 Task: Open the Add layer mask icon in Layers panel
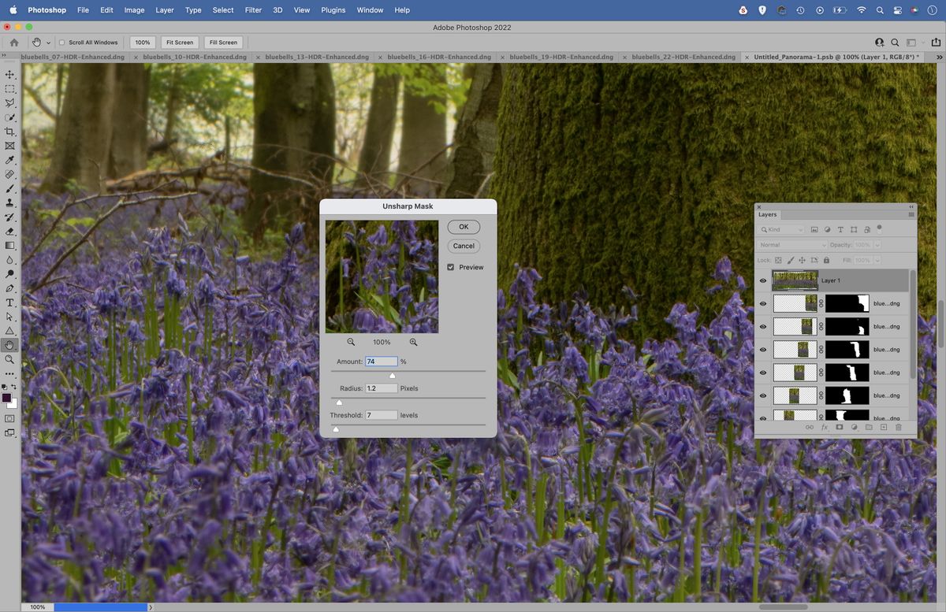pos(840,427)
